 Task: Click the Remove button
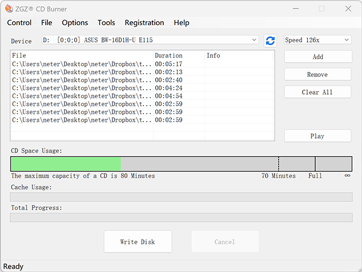317,74
